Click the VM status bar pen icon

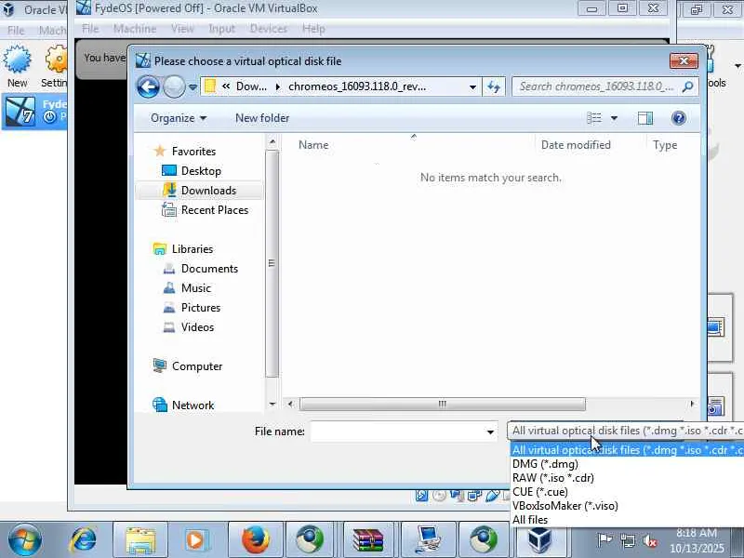pyautogui.click(x=493, y=496)
